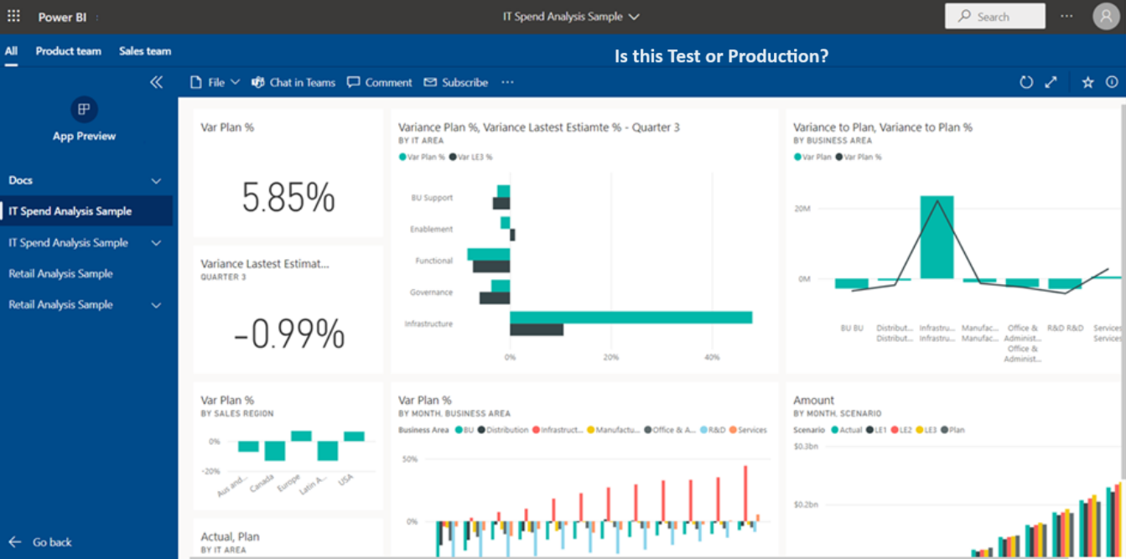This screenshot has height=559, width=1126.
Task: Click the Governance axis label
Action: click(431, 292)
